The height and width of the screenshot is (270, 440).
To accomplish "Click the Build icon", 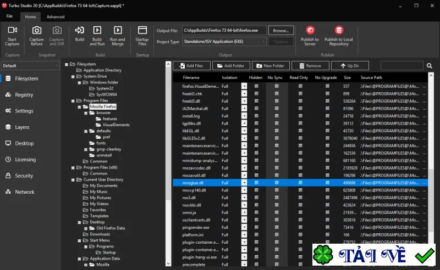I will tap(79, 30).
